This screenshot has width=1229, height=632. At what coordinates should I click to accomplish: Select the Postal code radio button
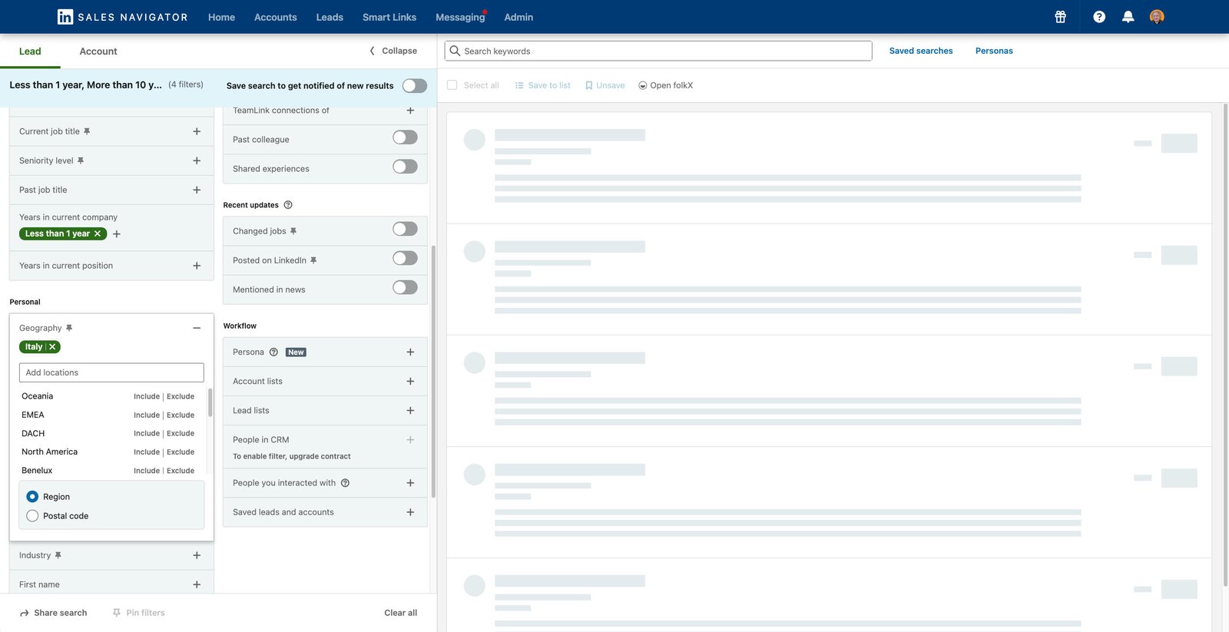coord(32,516)
